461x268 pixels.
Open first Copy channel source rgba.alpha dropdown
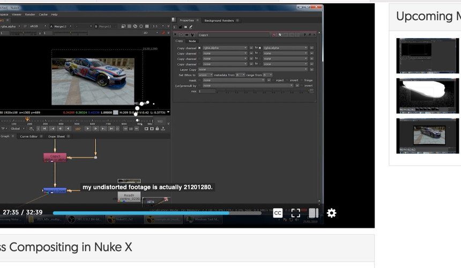pyautogui.click(x=225, y=48)
